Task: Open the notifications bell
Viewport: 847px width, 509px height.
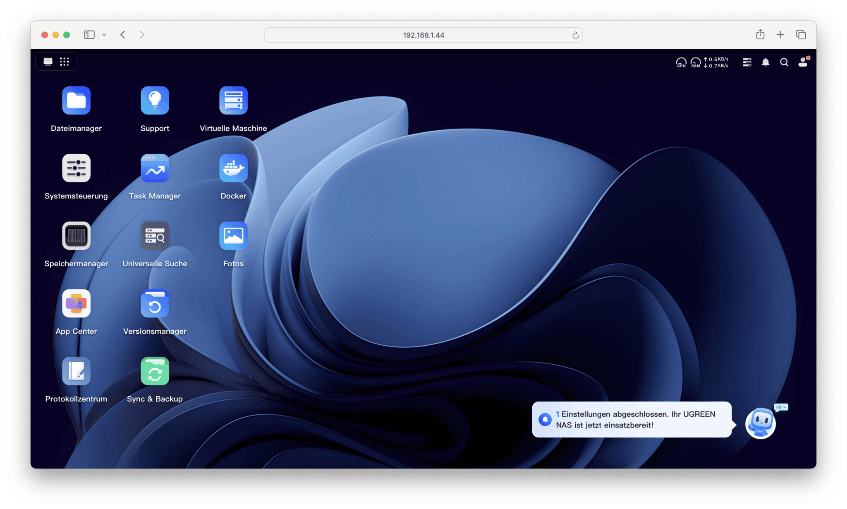Action: (766, 62)
